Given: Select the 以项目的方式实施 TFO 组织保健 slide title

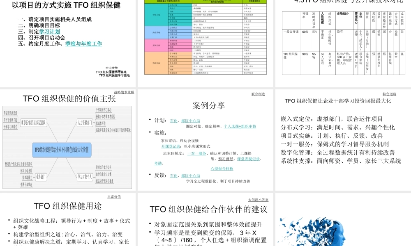Looking at the screenshot, I should pyautogui.click(x=66, y=5).
